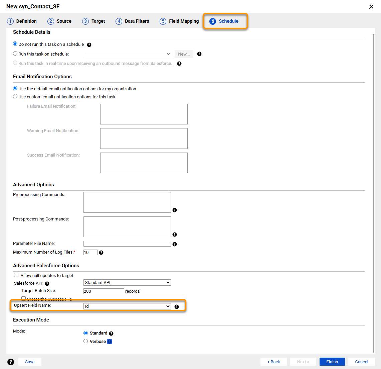
Task: Click the Parameter File Name field
Action: [x=127, y=244]
